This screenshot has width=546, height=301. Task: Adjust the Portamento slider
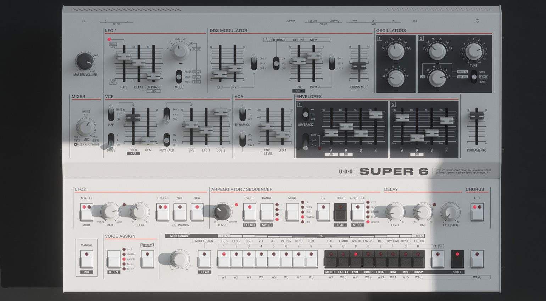click(x=477, y=115)
